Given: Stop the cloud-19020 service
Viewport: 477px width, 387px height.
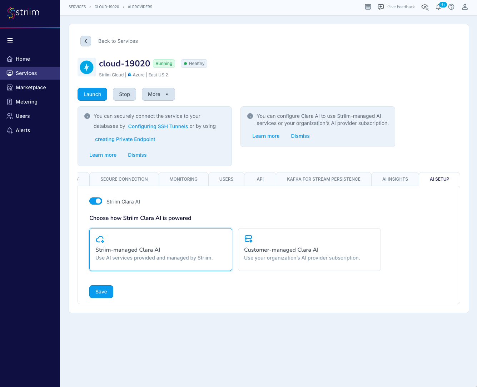Looking at the screenshot, I should coord(124,94).
